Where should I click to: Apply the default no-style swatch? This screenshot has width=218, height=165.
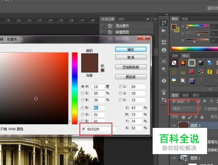coord(174,63)
